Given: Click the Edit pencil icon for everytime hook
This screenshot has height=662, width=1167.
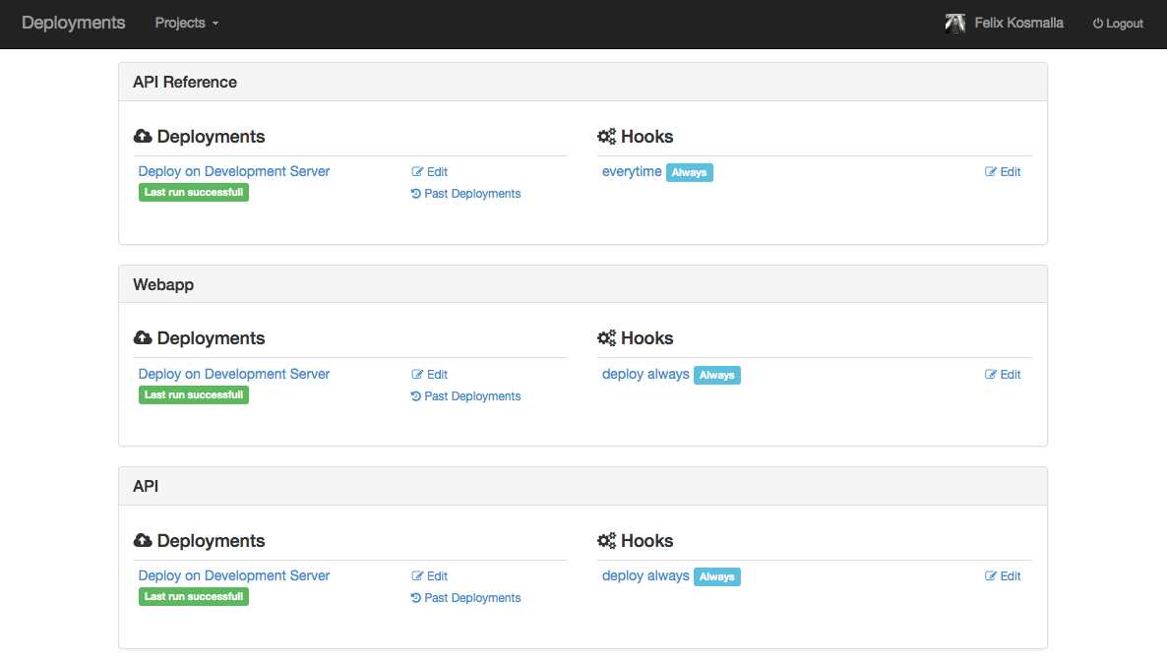Looking at the screenshot, I should pyautogui.click(x=991, y=172).
